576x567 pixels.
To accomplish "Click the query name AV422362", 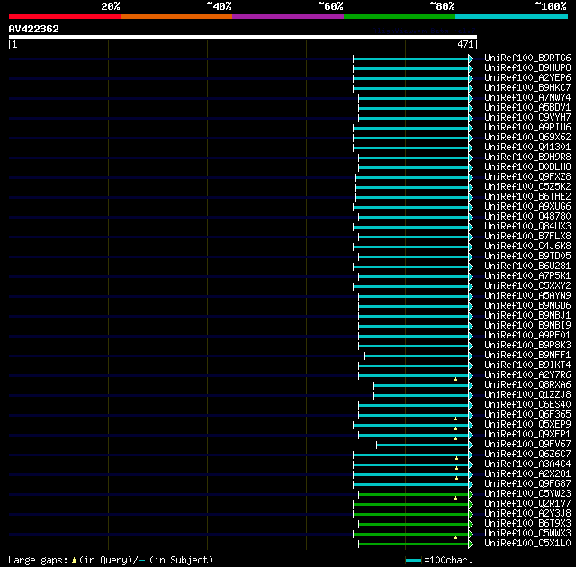I will tap(34, 29).
